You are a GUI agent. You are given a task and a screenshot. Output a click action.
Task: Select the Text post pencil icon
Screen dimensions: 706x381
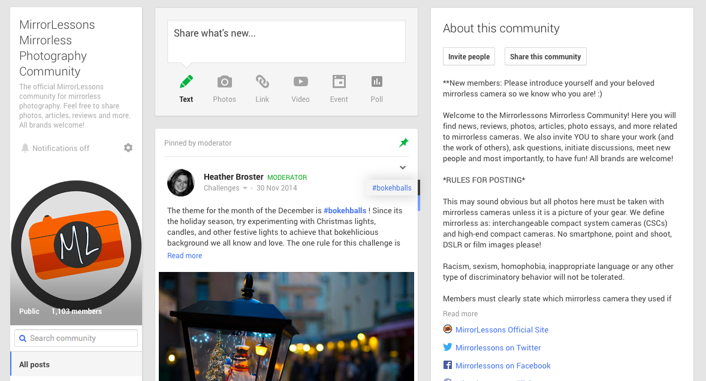pyautogui.click(x=186, y=81)
